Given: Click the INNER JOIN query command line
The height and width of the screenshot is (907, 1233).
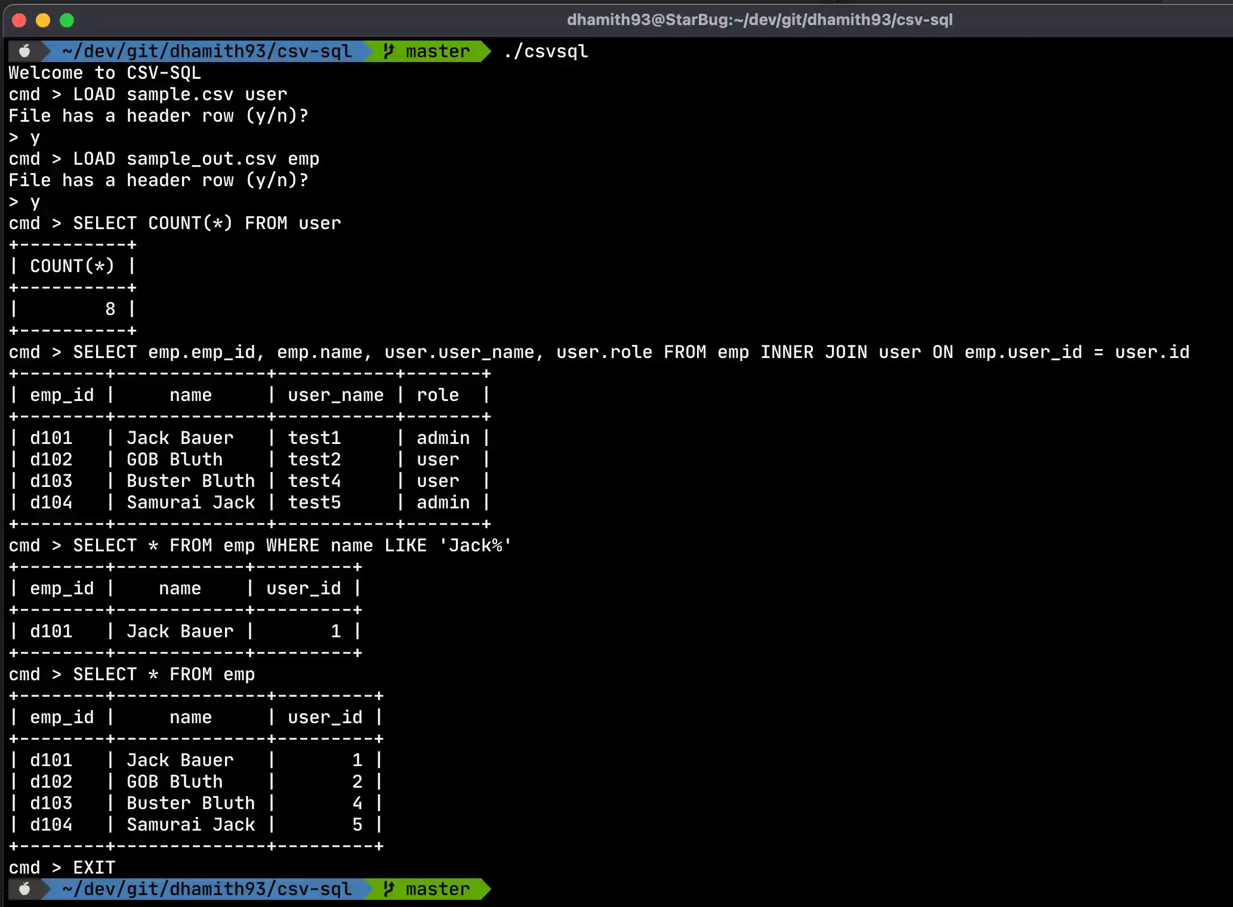Looking at the screenshot, I should tap(599, 352).
